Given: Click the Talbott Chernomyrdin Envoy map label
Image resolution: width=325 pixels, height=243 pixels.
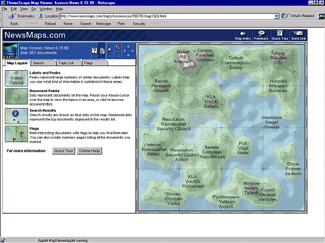Looking at the screenshot, I should click(x=236, y=63).
